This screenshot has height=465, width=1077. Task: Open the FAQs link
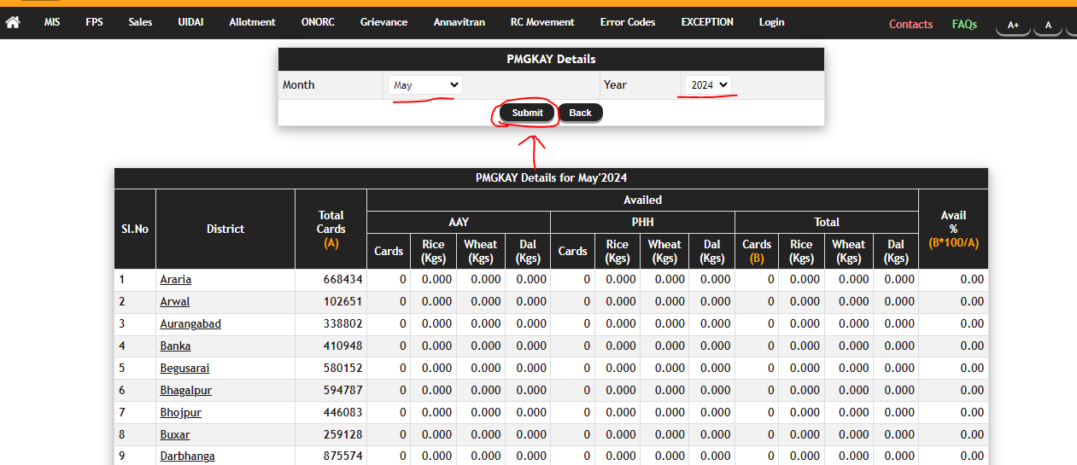964,24
